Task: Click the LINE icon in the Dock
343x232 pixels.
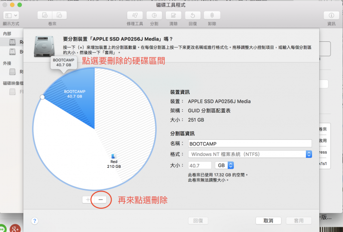Action: coord(3,228)
